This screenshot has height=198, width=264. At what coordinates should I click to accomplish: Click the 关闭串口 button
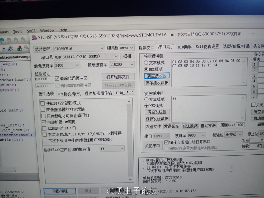[x=152, y=146]
